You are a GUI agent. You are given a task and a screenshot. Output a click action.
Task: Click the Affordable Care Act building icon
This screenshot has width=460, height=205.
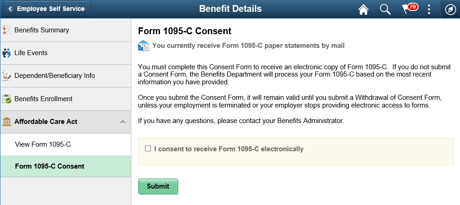[x=6, y=122]
